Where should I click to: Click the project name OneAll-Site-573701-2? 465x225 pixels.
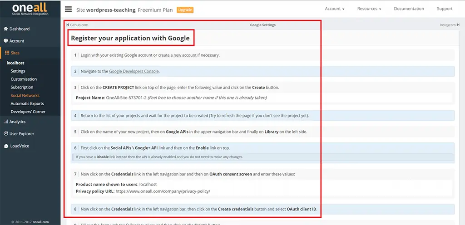pos(126,98)
